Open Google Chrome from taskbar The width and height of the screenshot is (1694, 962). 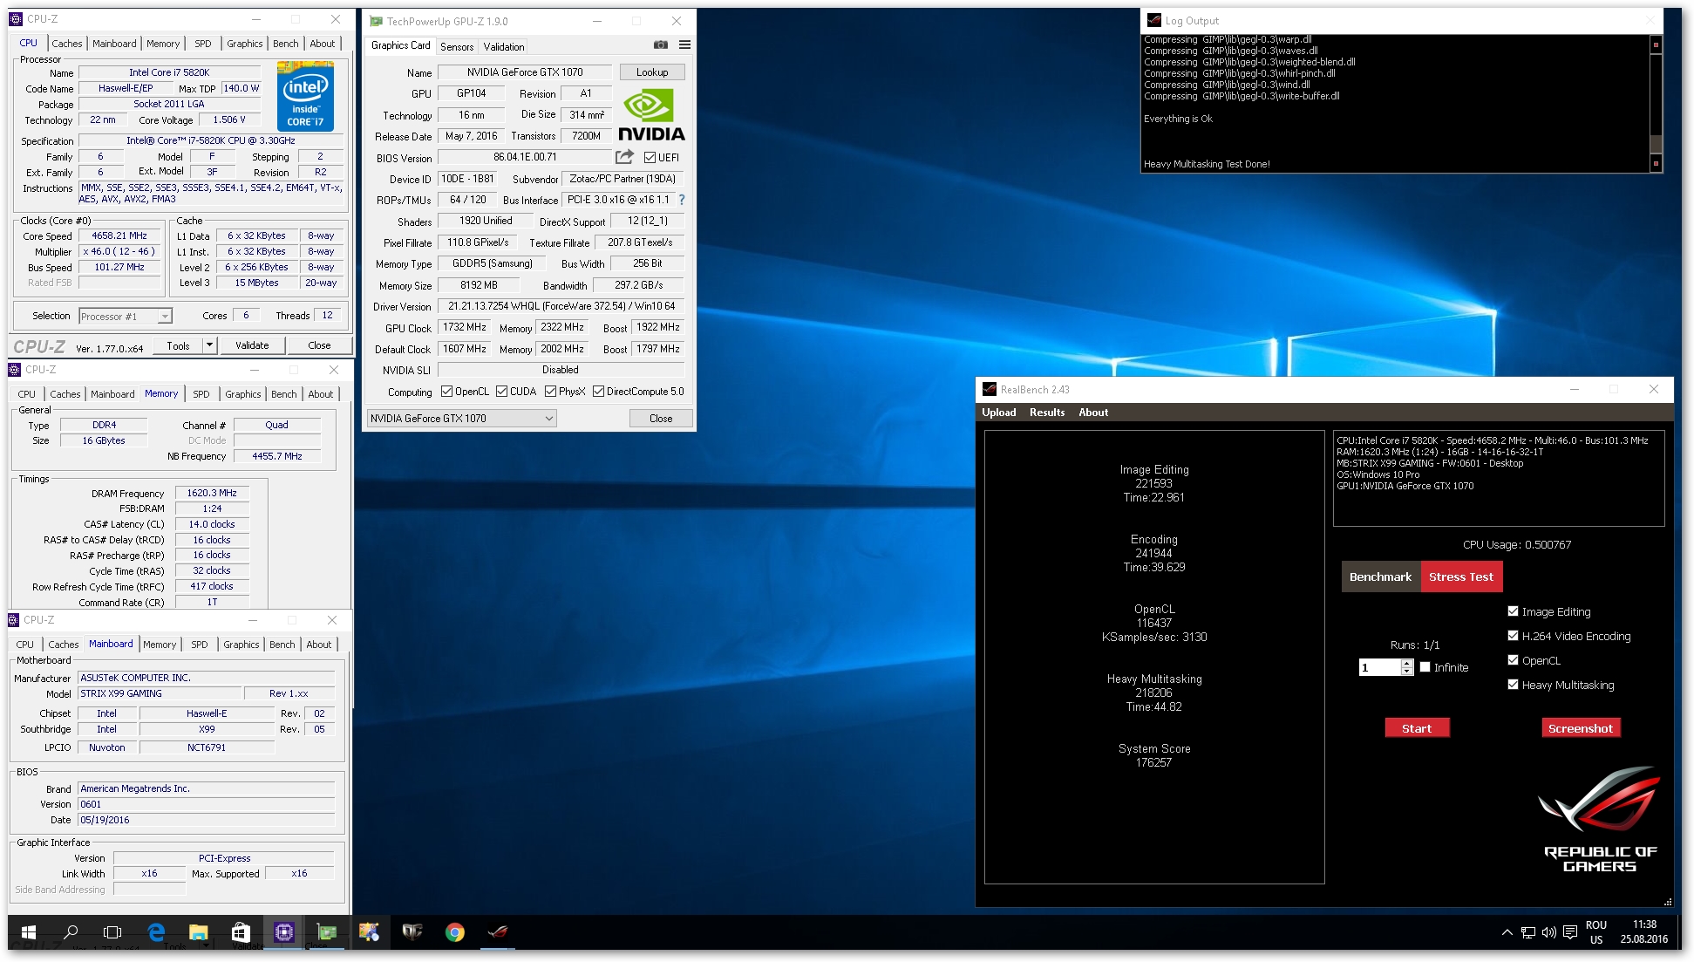(x=454, y=932)
